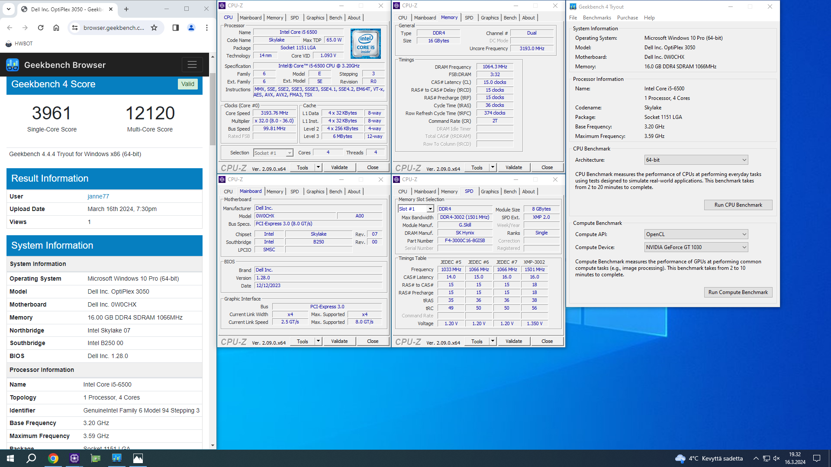831x467 pixels.
Task: Click the network tray icon
Action: tap(766, 458)
